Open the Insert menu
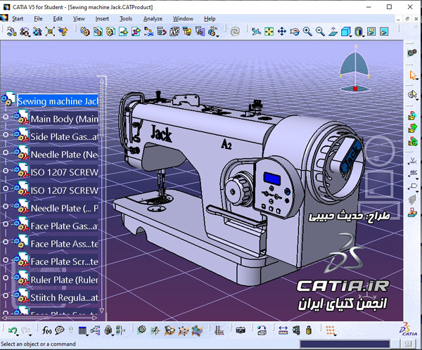 coord(102,18)
